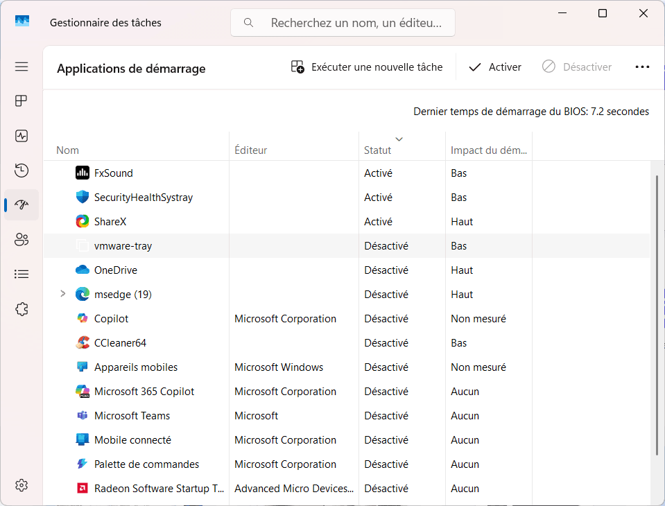Click Microsoft Windows publisher cell

coord(279,367)
